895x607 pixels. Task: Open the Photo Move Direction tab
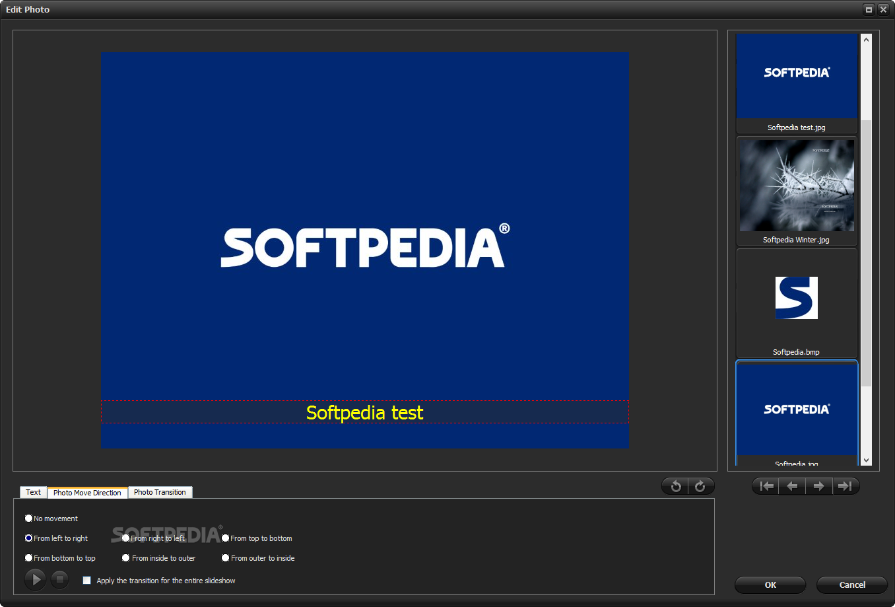pos(87,493)
